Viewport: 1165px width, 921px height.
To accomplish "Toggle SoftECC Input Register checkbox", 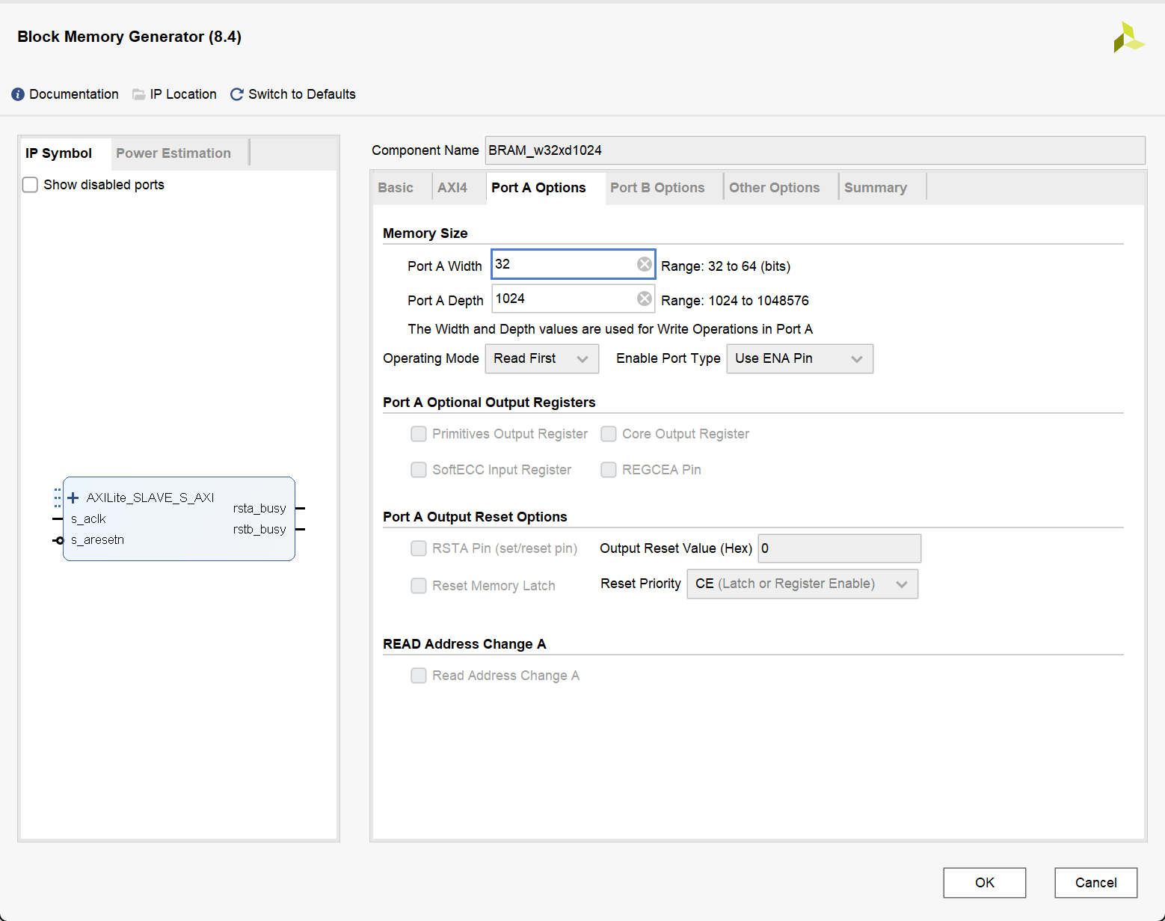I will 419,470.
